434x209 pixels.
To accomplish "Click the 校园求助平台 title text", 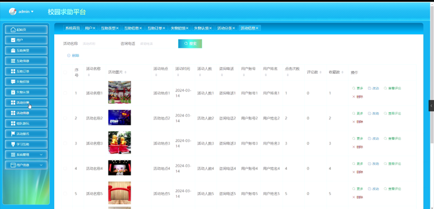I will pyautogui.click(x=67, y=12).
